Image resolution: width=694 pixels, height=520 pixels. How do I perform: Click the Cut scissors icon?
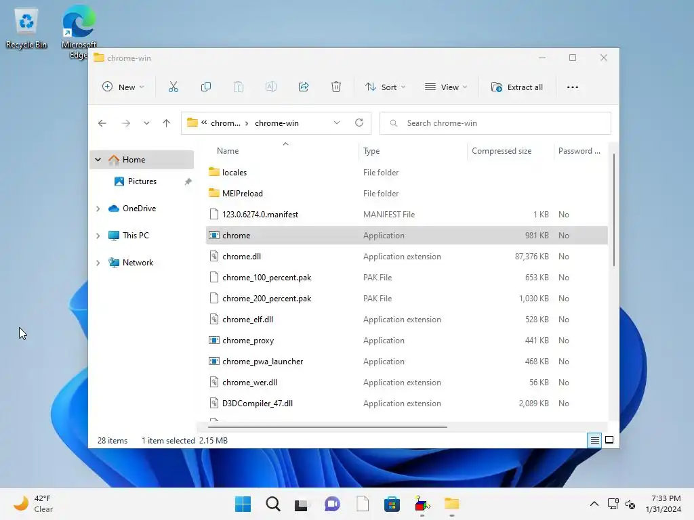[173, 87]
